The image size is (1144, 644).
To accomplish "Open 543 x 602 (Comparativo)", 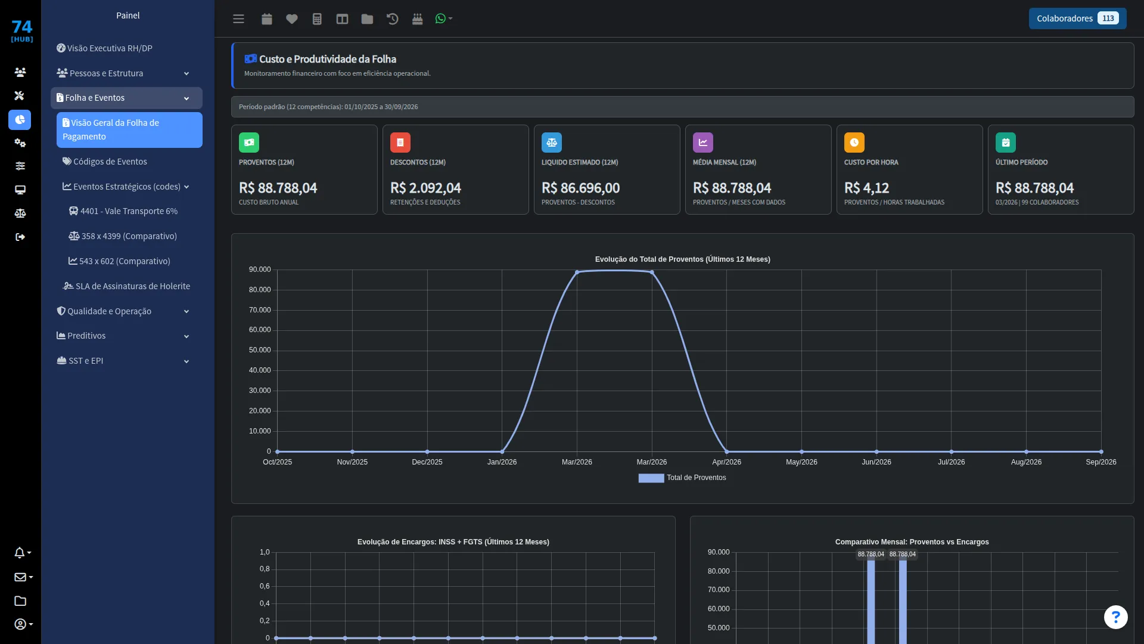I will (132, 261).
